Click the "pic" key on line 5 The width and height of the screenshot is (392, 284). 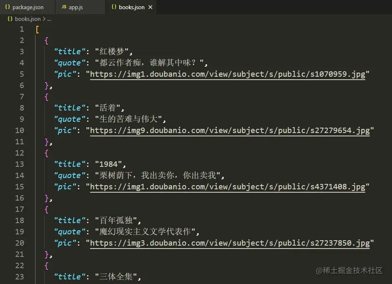pyautogui.click(x=65, y=74)
